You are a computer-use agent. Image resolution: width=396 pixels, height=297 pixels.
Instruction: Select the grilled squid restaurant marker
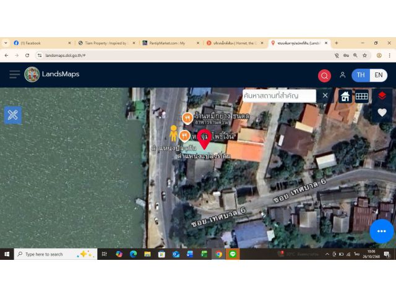click(187, 118)
